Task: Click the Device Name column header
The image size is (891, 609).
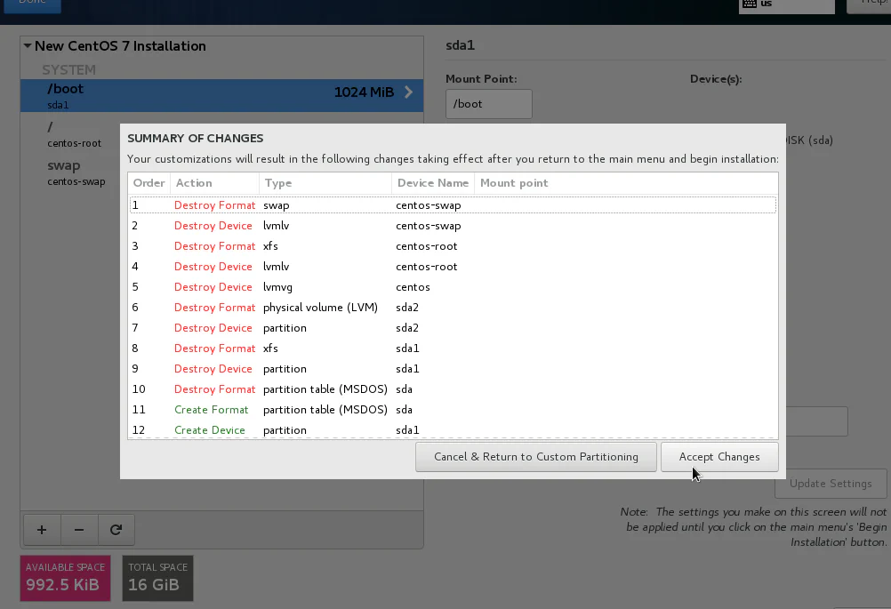Action: point(433,183)
